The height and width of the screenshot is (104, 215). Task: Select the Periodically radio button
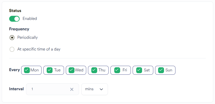(12, 37)
